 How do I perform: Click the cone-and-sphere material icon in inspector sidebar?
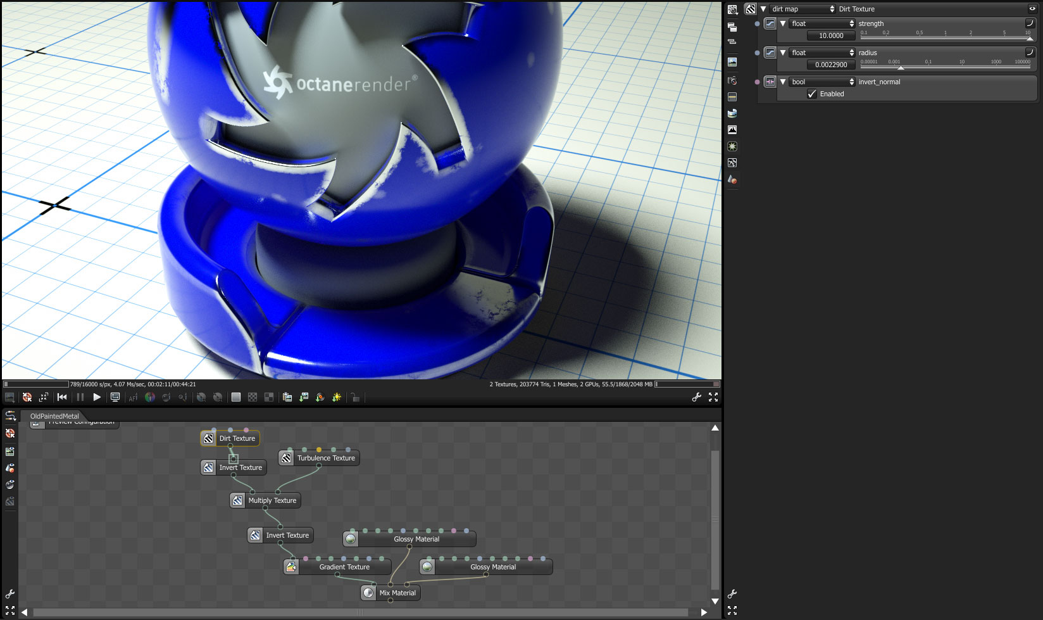[732, 180]
